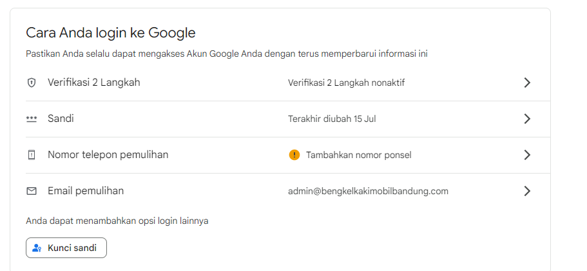
Task: Select the Email pemulihan label
Action: (x=86, y=191)
